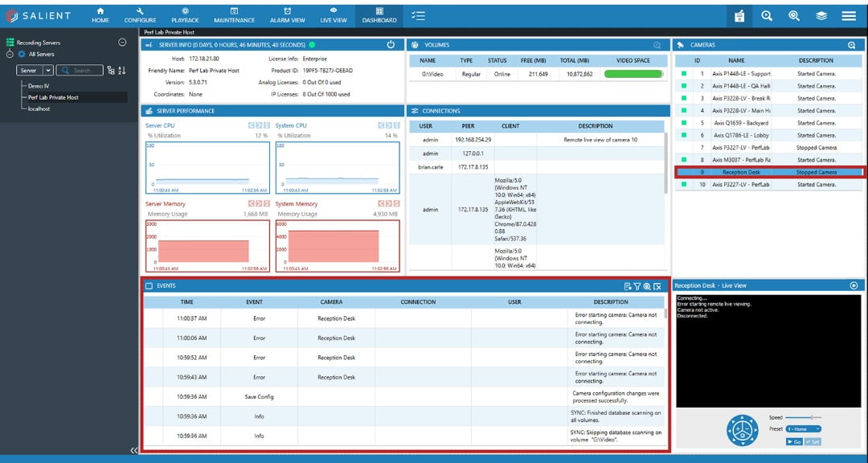
Task: Open the hamburger menu in the top bar
Action: click(x=848, y=15)
